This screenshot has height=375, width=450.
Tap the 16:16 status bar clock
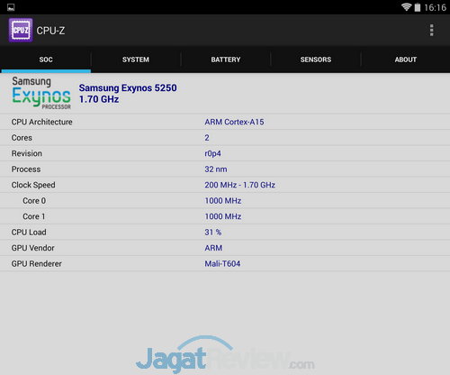(435, 7)
